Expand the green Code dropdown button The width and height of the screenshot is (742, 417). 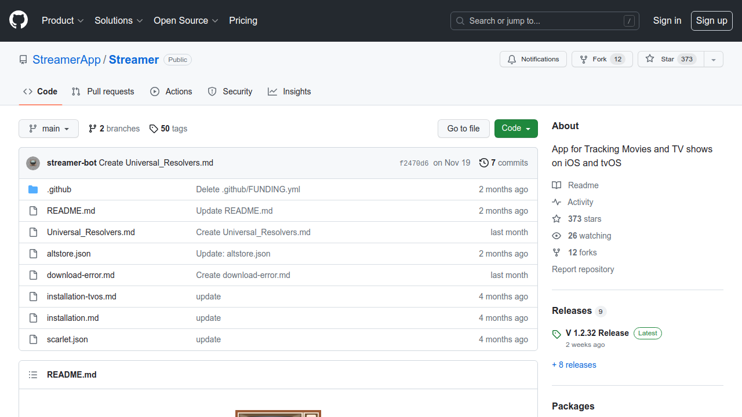click(x=516, y=129)
